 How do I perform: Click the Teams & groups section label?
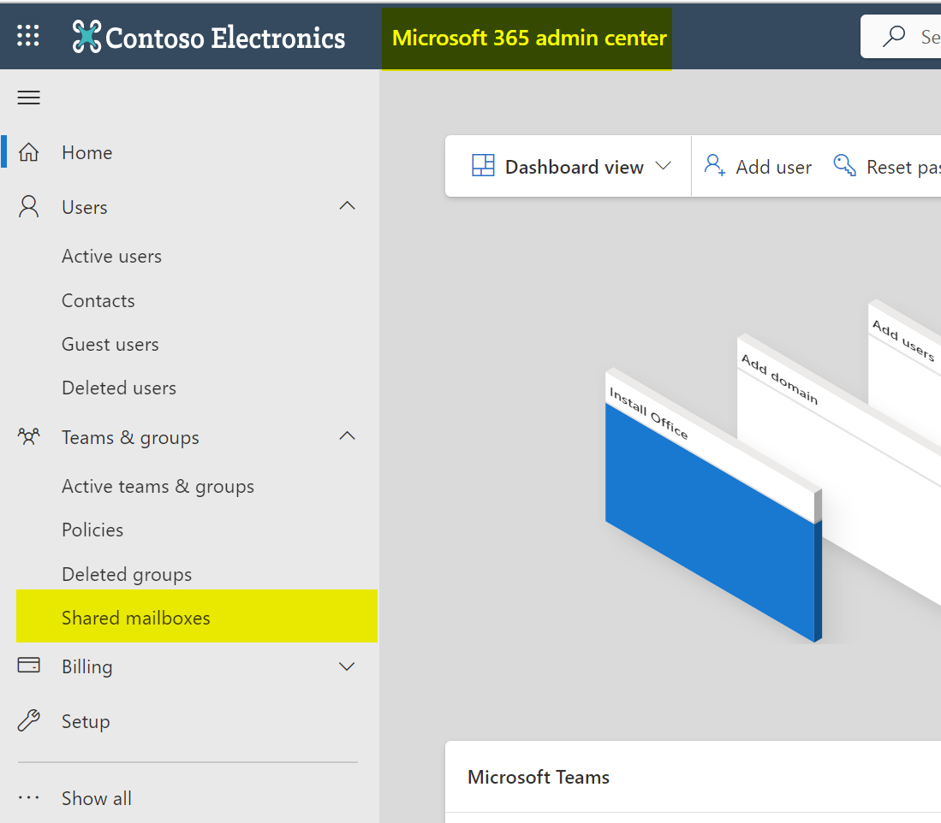click(x=130, y=438)
